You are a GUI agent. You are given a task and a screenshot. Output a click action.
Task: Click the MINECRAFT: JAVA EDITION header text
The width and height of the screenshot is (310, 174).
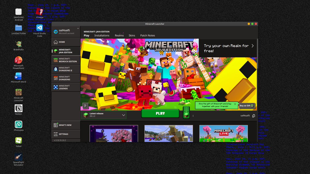tap(97, 31)
